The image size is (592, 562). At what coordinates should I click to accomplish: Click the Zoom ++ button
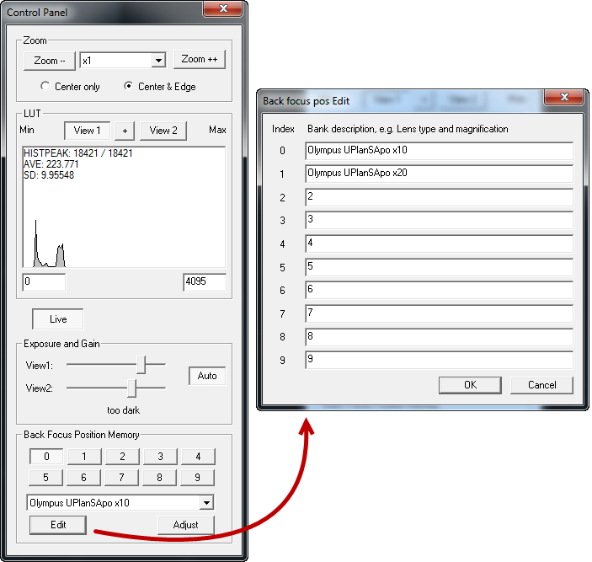[199, 60]
